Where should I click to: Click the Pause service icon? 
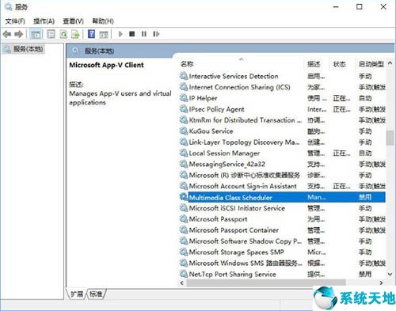pyautogui.click(x=144, y=34)
